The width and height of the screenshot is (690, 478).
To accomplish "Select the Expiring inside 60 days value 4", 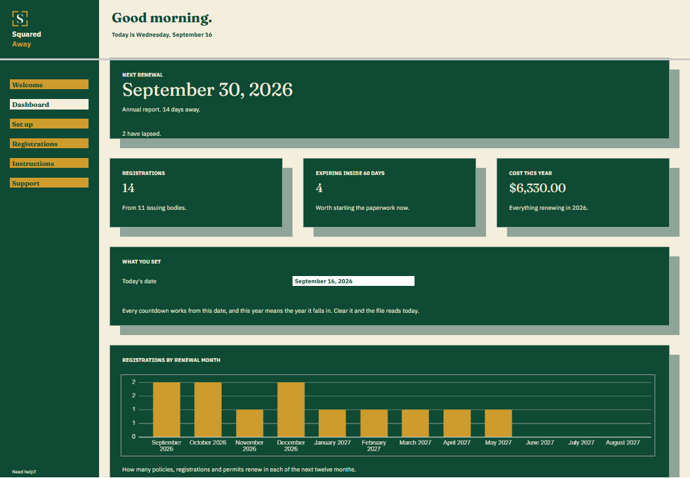I will [319, 188].
